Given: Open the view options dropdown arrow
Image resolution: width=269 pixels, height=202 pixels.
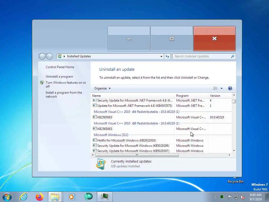Looking at the screenshot, I should pyautogui.click(x=221, y=88).
